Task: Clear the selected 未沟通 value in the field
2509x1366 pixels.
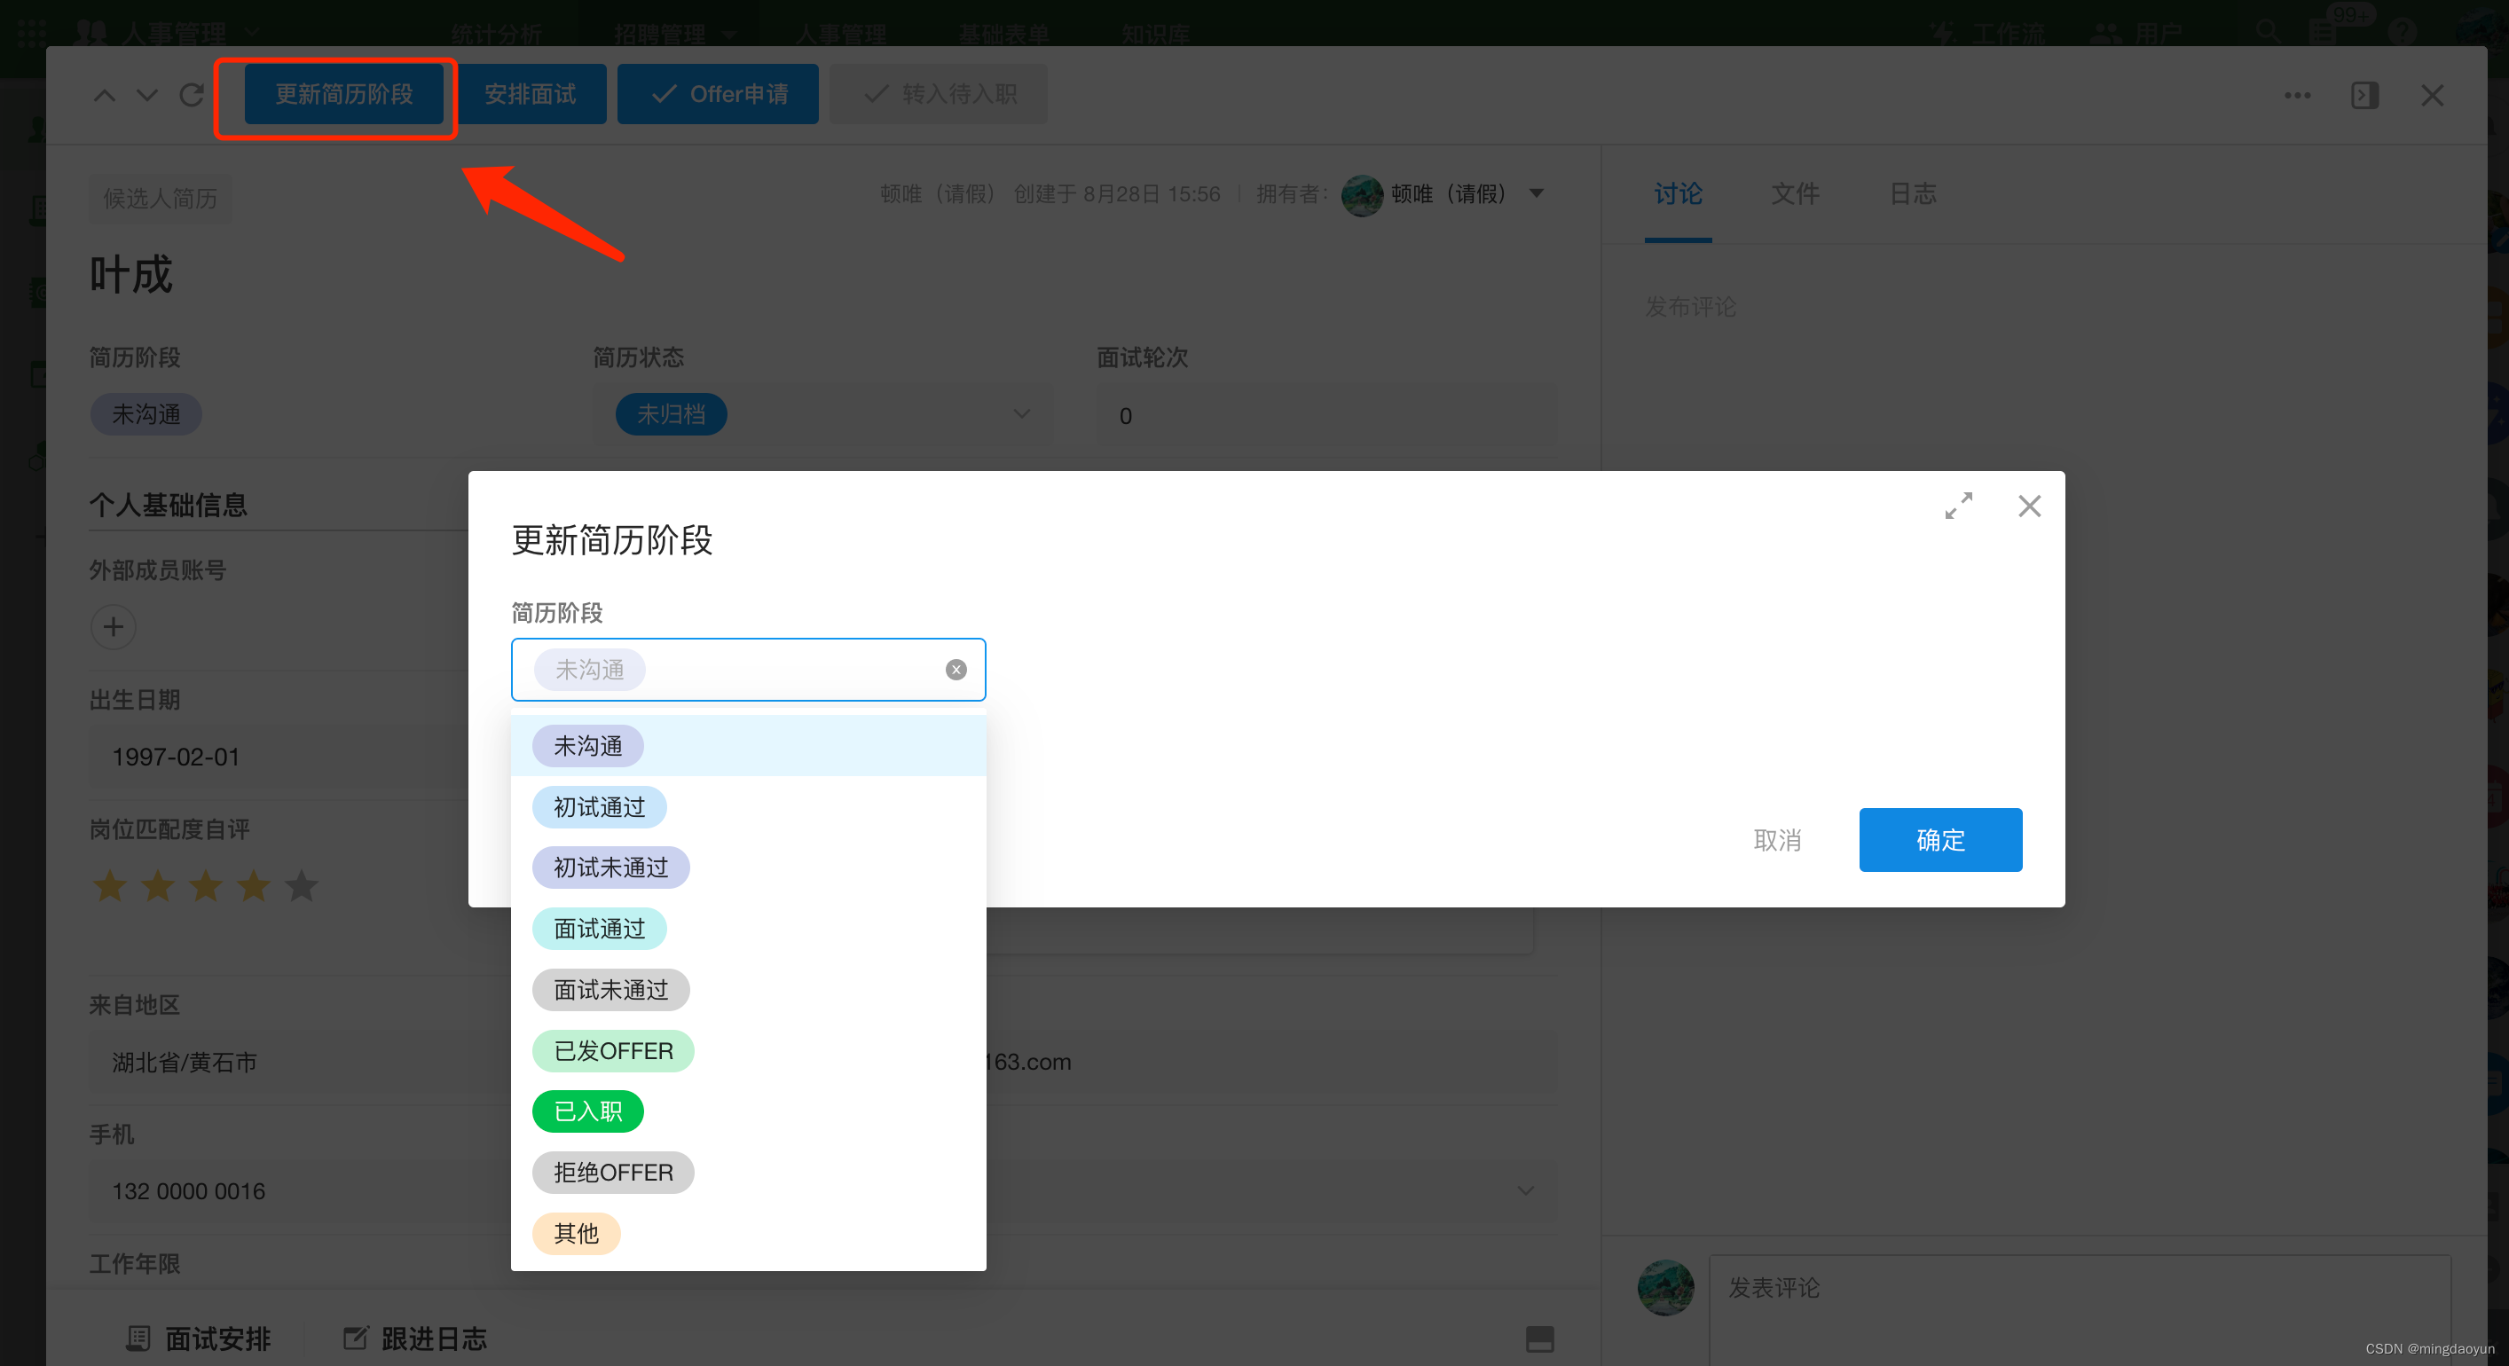Action: click(x=956, y=670)
